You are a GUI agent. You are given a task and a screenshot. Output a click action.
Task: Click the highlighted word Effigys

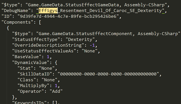pos(48,11)
